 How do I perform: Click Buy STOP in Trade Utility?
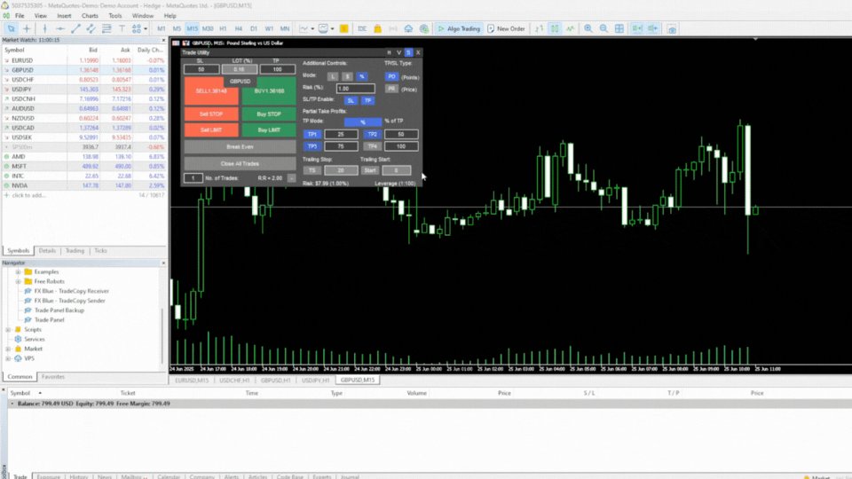[269, 114]
